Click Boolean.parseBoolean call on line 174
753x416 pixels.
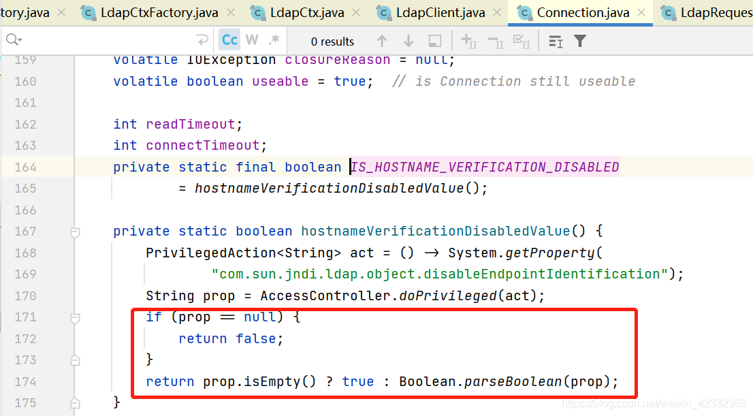pyautogui.click(x=504, y=381)
